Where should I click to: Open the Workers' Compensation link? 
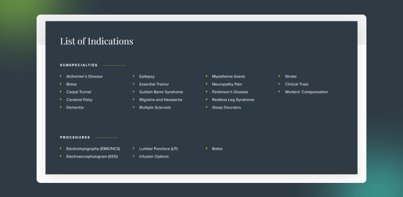pyautogui.click(x=306, y=92)
